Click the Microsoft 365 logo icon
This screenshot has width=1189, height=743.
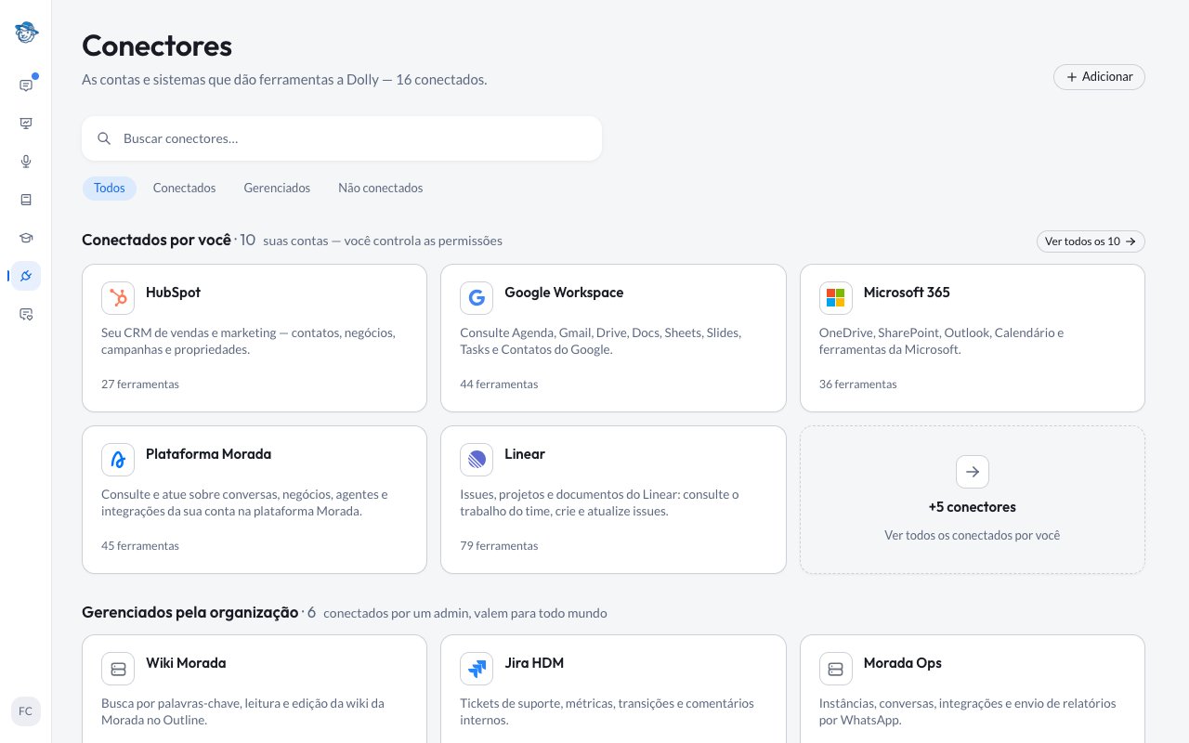click(836, 298)
